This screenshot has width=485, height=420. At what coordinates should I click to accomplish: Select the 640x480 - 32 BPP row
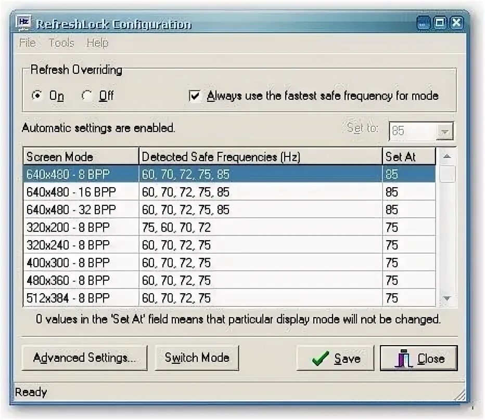pyautogui.click(x=229, y=209)
